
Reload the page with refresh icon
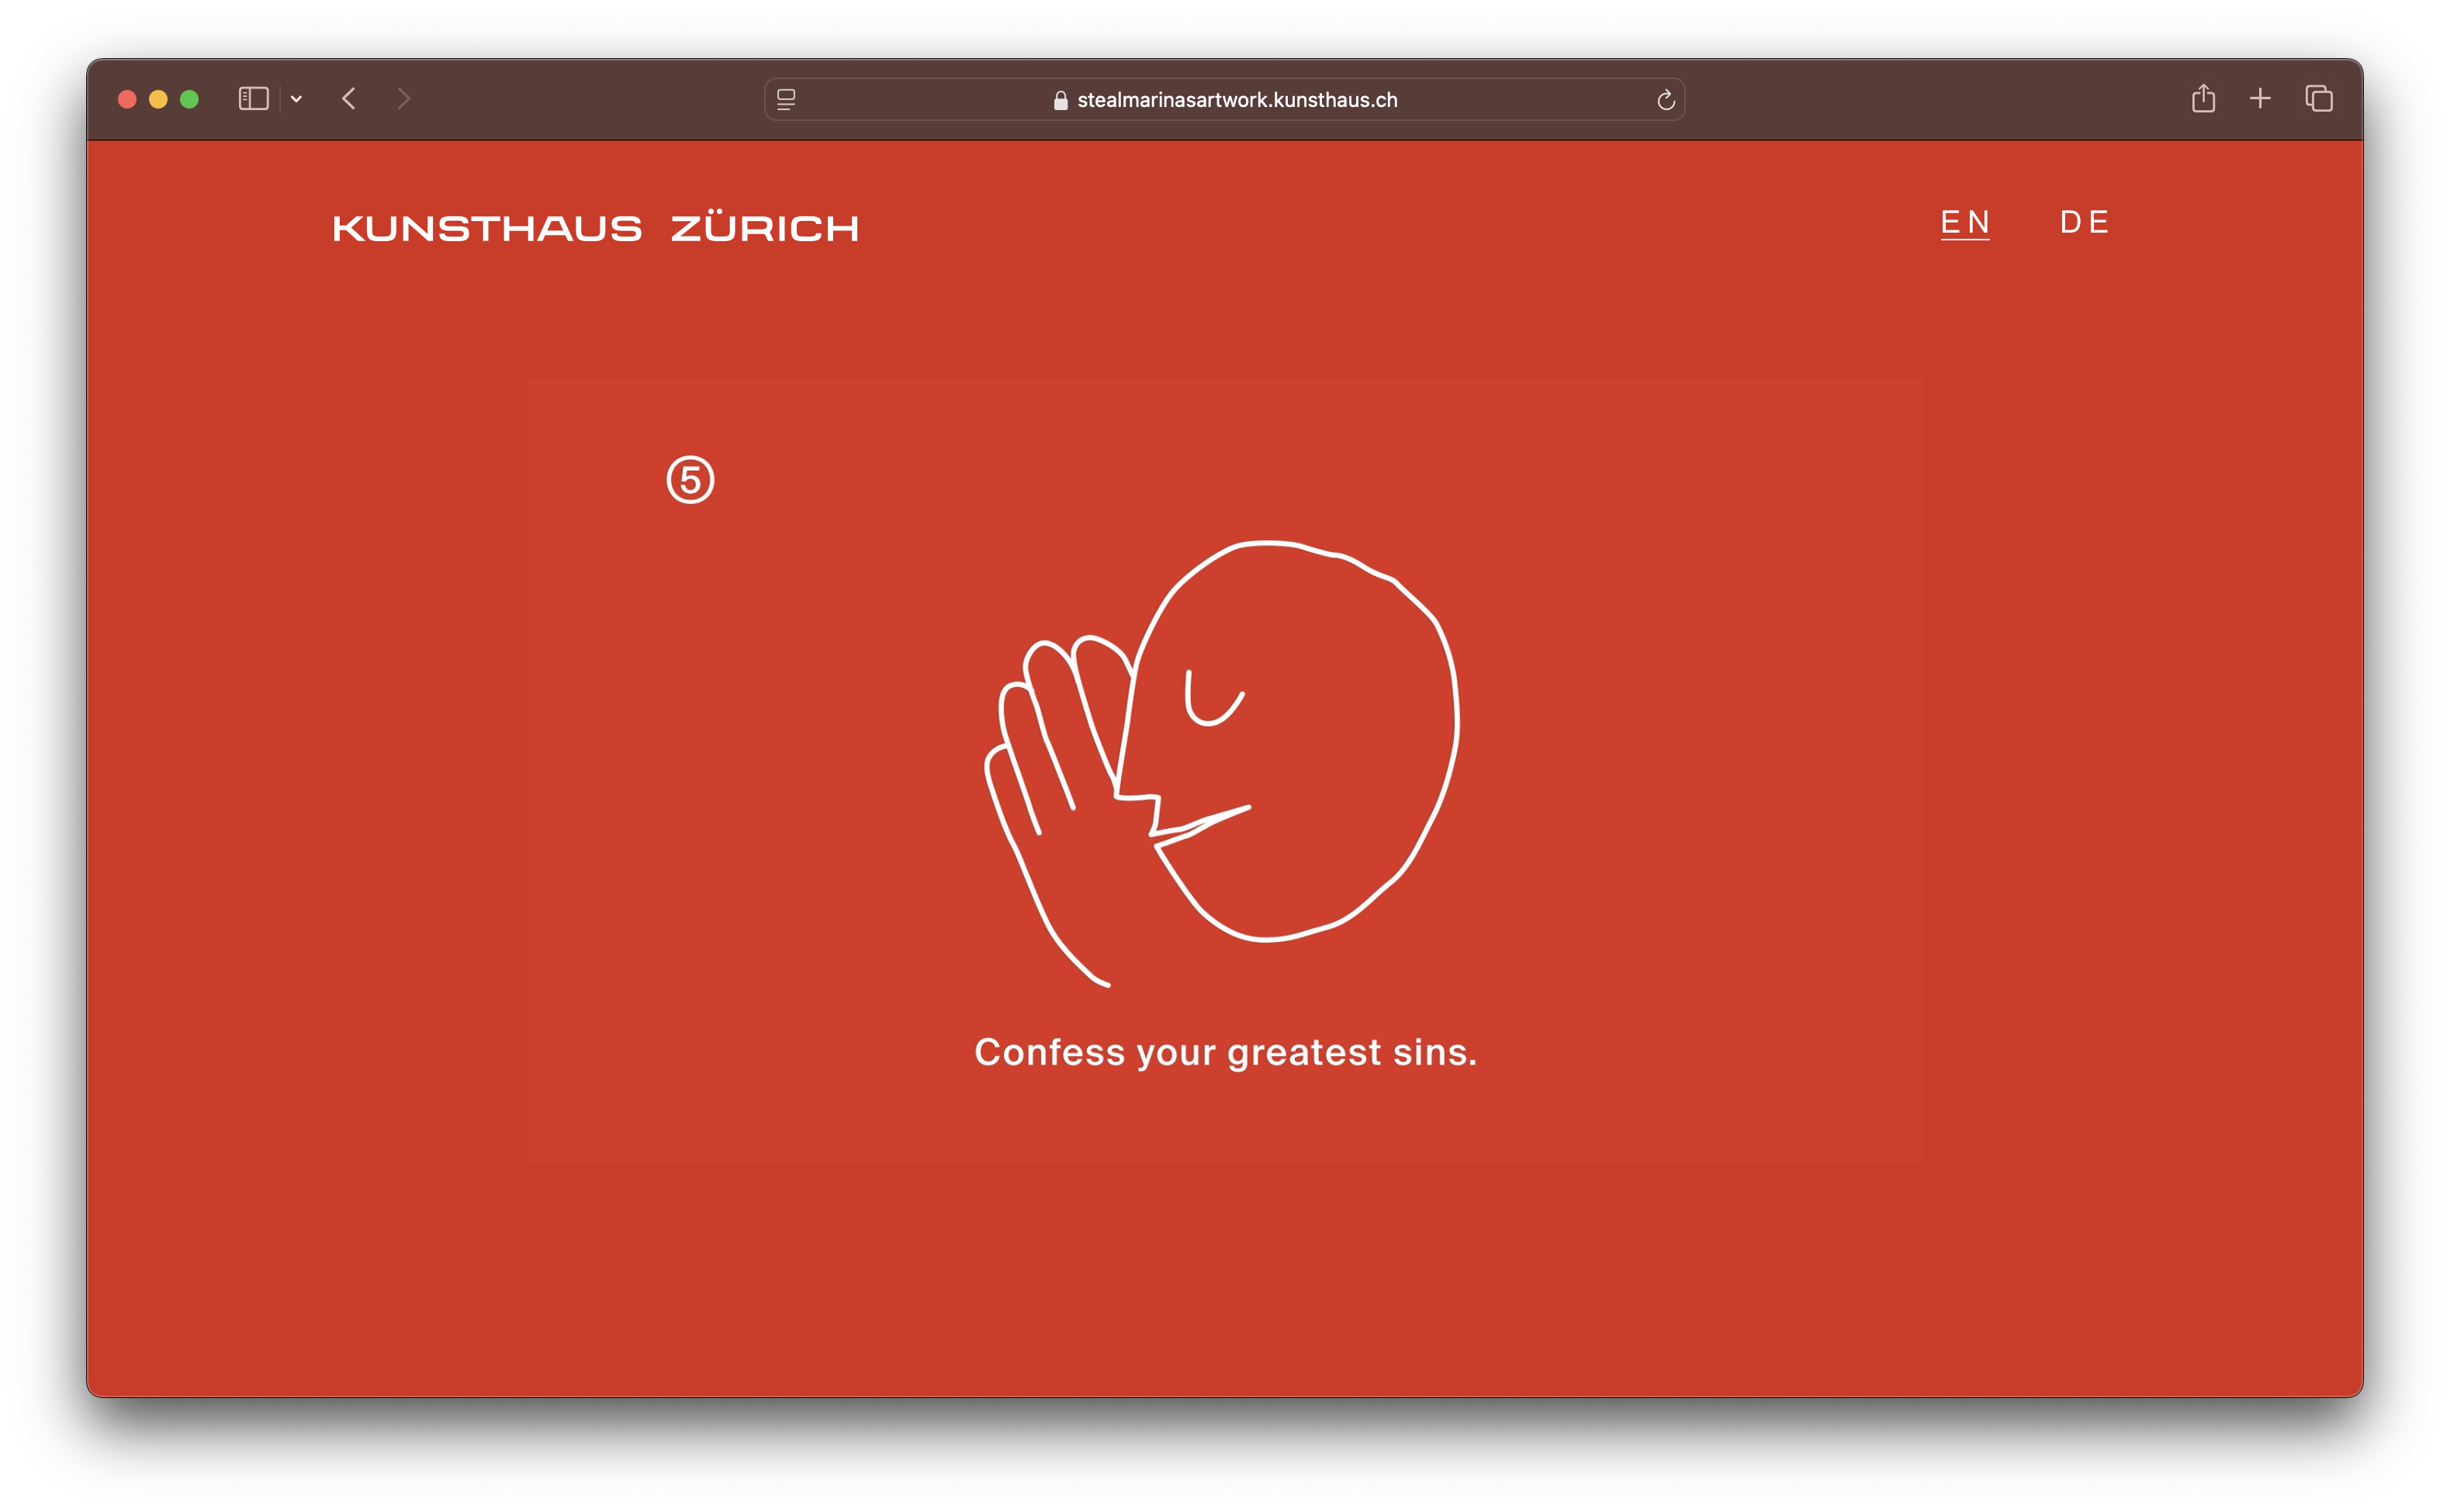click(1666, 100)
